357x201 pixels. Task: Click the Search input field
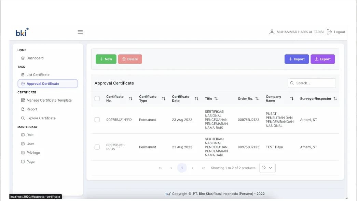312,83
